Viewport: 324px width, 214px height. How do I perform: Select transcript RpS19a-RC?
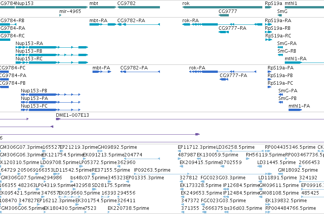point(268,40)
